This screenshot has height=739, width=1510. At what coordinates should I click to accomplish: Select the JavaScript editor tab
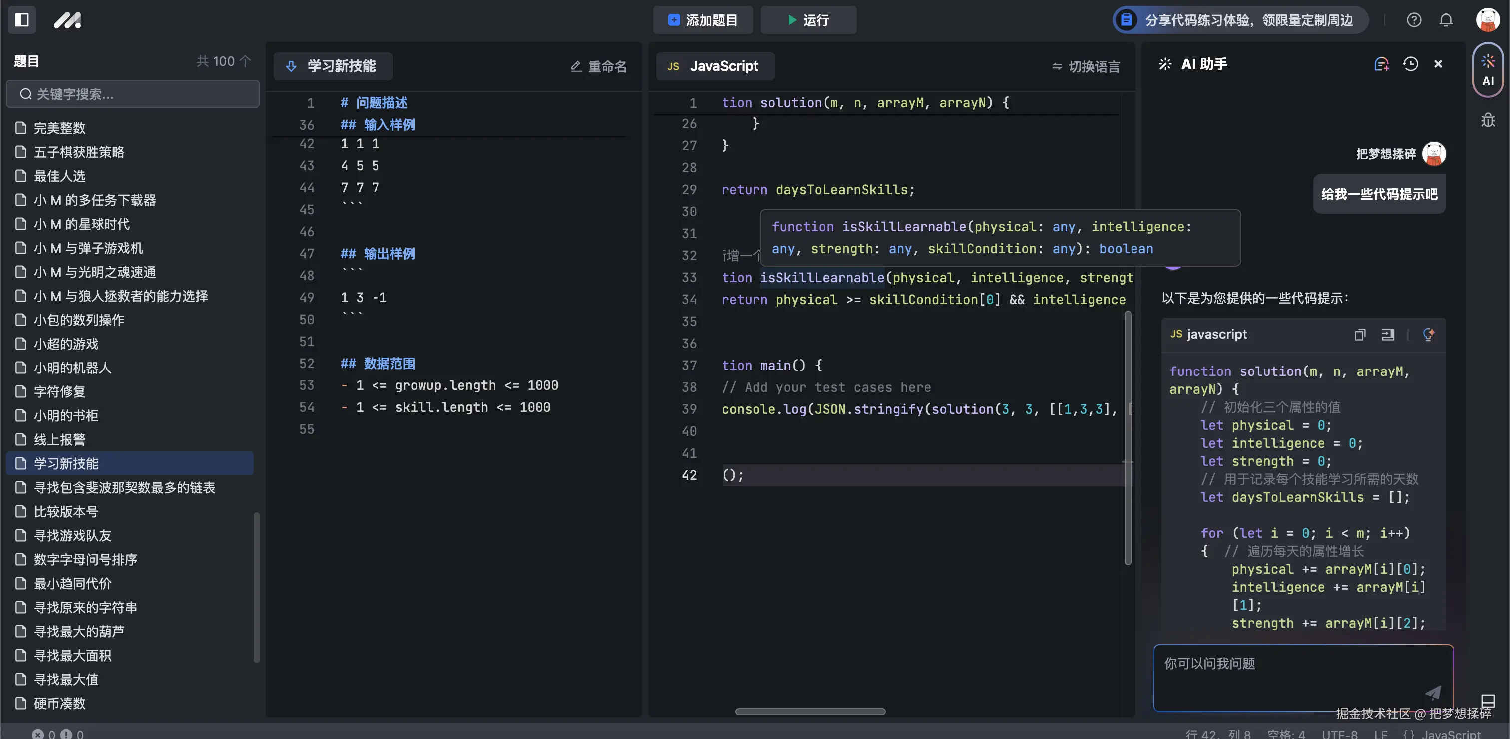tap(715, 66)
